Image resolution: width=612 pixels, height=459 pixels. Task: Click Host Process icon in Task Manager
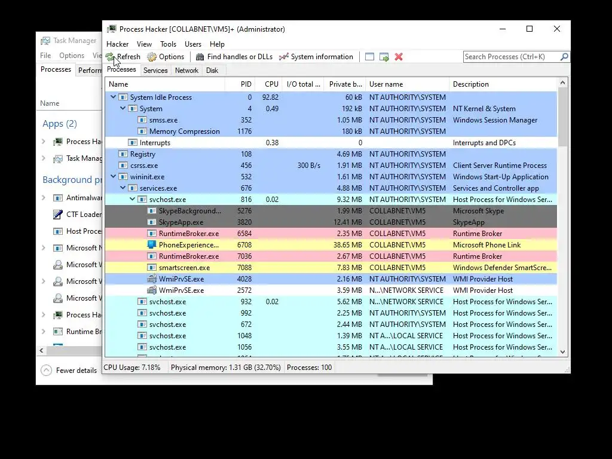[58, 231]
